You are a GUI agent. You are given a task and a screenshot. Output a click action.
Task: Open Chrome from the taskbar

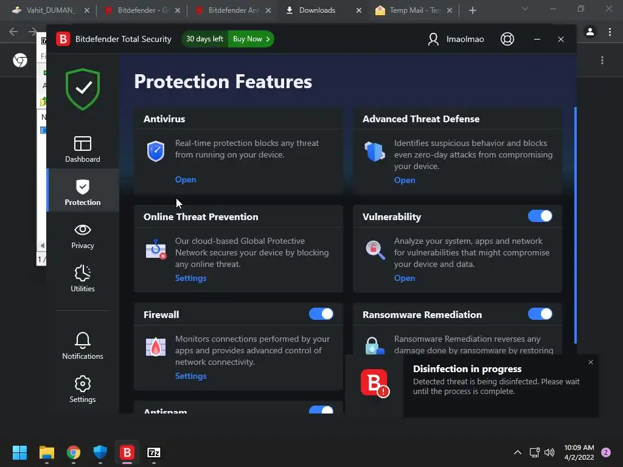74,452
